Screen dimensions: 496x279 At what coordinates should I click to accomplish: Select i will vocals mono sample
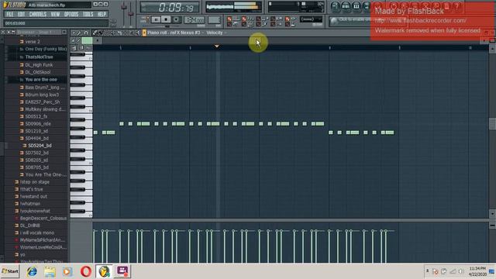point(37,232)
